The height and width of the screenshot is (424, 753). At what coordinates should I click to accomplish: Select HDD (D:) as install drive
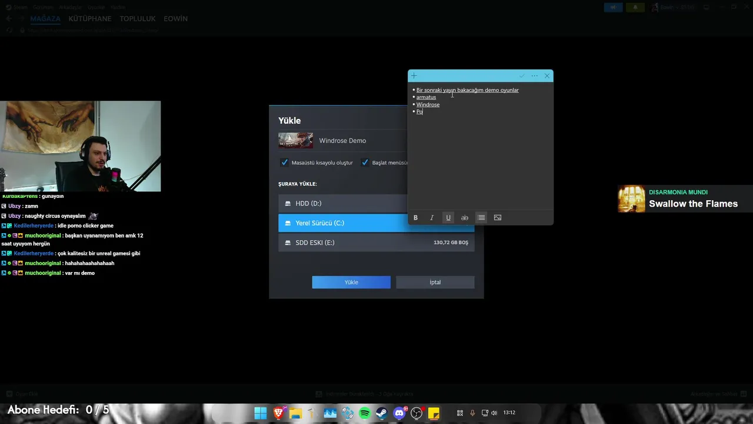point(376,203)
